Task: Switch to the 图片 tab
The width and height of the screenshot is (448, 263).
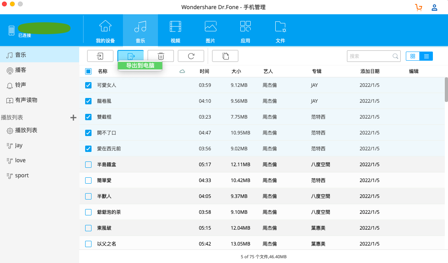Action: (x=210, y=31)
